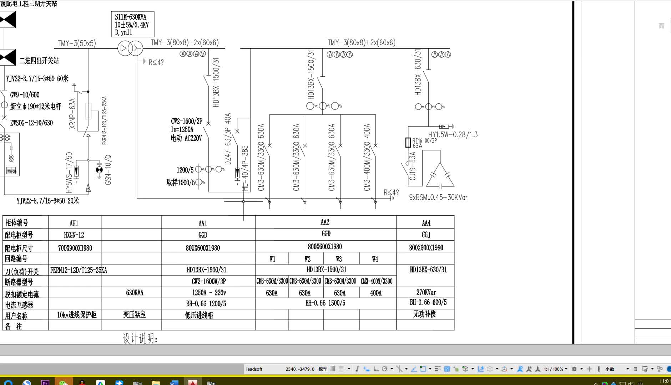The image size is (671, 385).
Task: Click auto-scale annotation icon
Action: [x=529, y=369]
